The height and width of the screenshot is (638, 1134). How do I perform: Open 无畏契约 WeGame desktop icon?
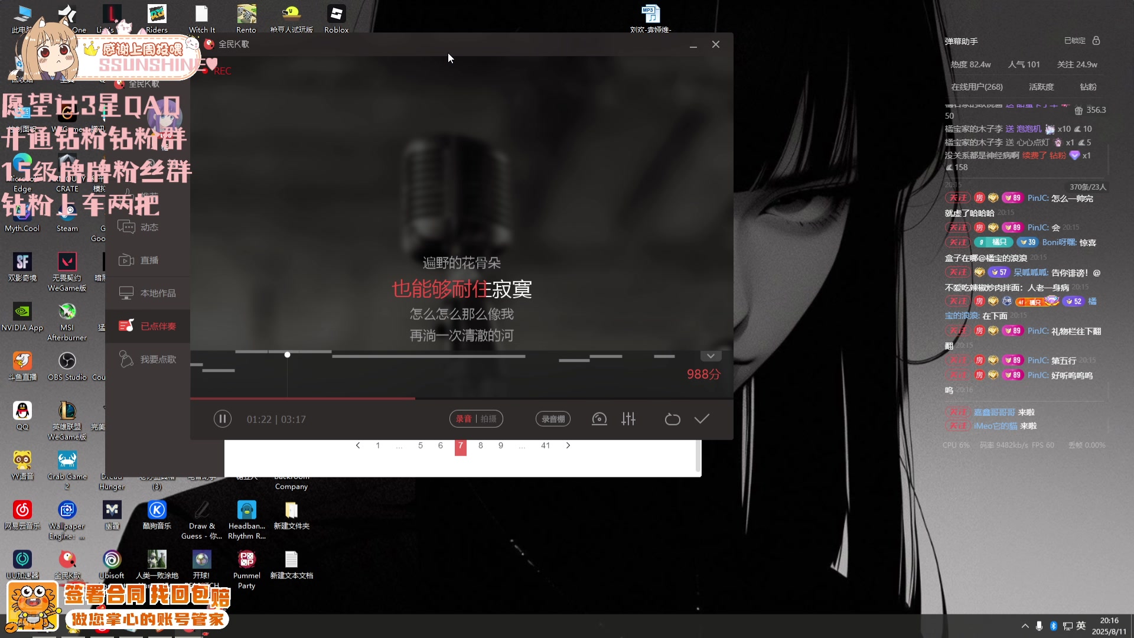click(67, 272)
